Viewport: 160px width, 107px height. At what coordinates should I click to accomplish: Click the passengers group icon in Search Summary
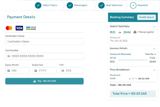point(135,32)
